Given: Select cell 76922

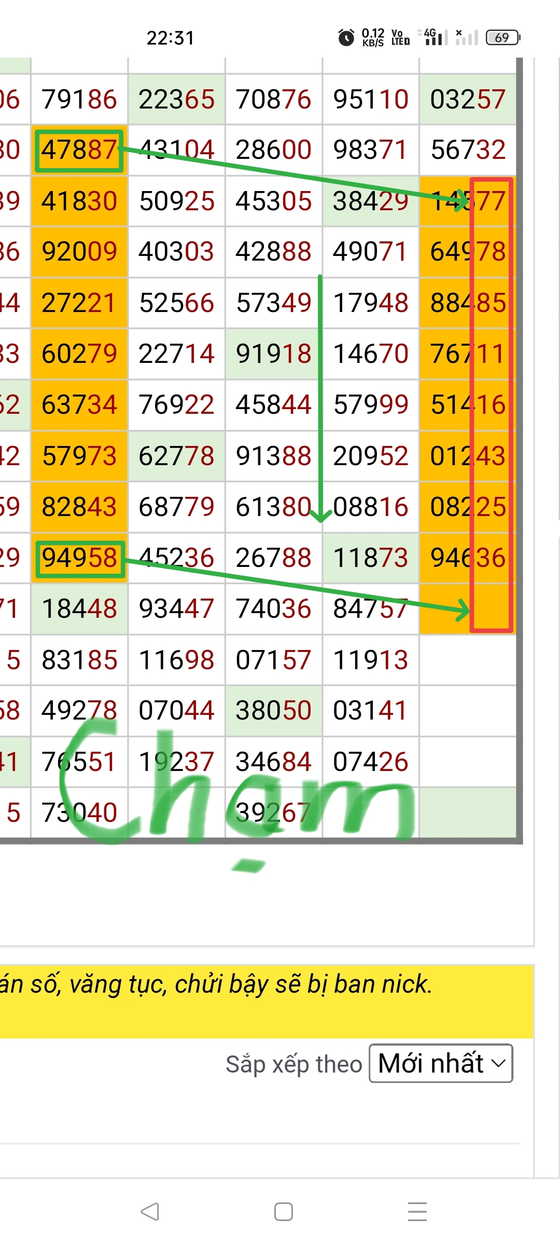Looking at the screenshot, I should 177,405.
